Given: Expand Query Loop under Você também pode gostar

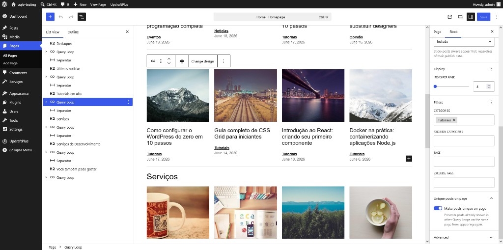Looking at the screenshot, I should [46, 177].
